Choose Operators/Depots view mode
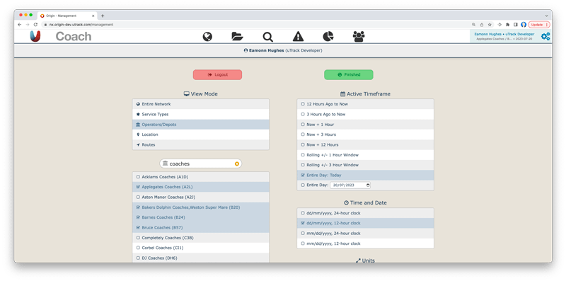The height and width of the screenshot is (281, 566). [x=200, y=125]
